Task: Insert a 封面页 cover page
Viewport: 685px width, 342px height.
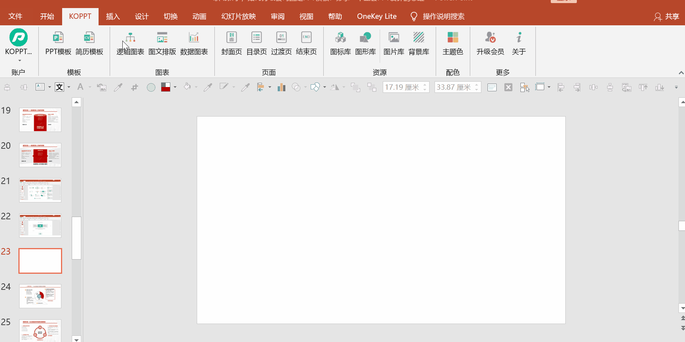Action: click(232, 44)
